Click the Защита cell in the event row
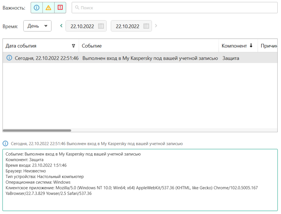The image size is (281, 214). [x=231, y=58]
